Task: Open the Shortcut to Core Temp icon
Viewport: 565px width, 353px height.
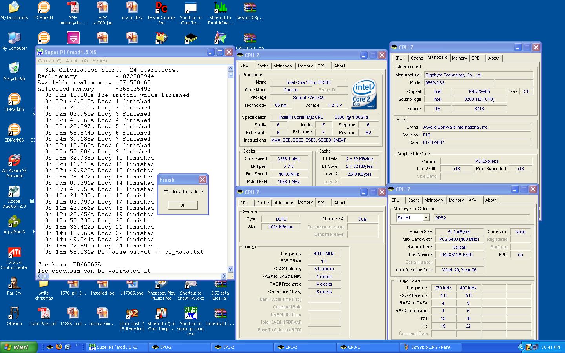Action: pos(191,13)
